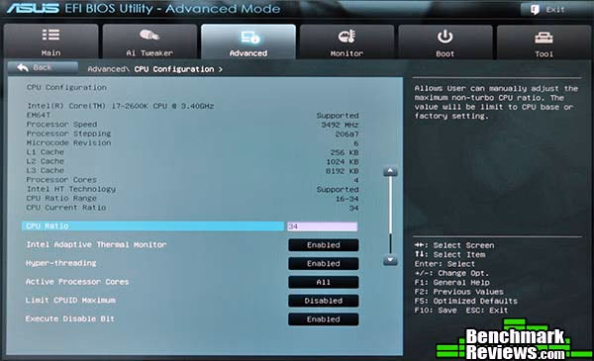Image resolution: width=594 pixels, height=361 pixels.
Task: Click the Main tab list icon
Action: 50,35
